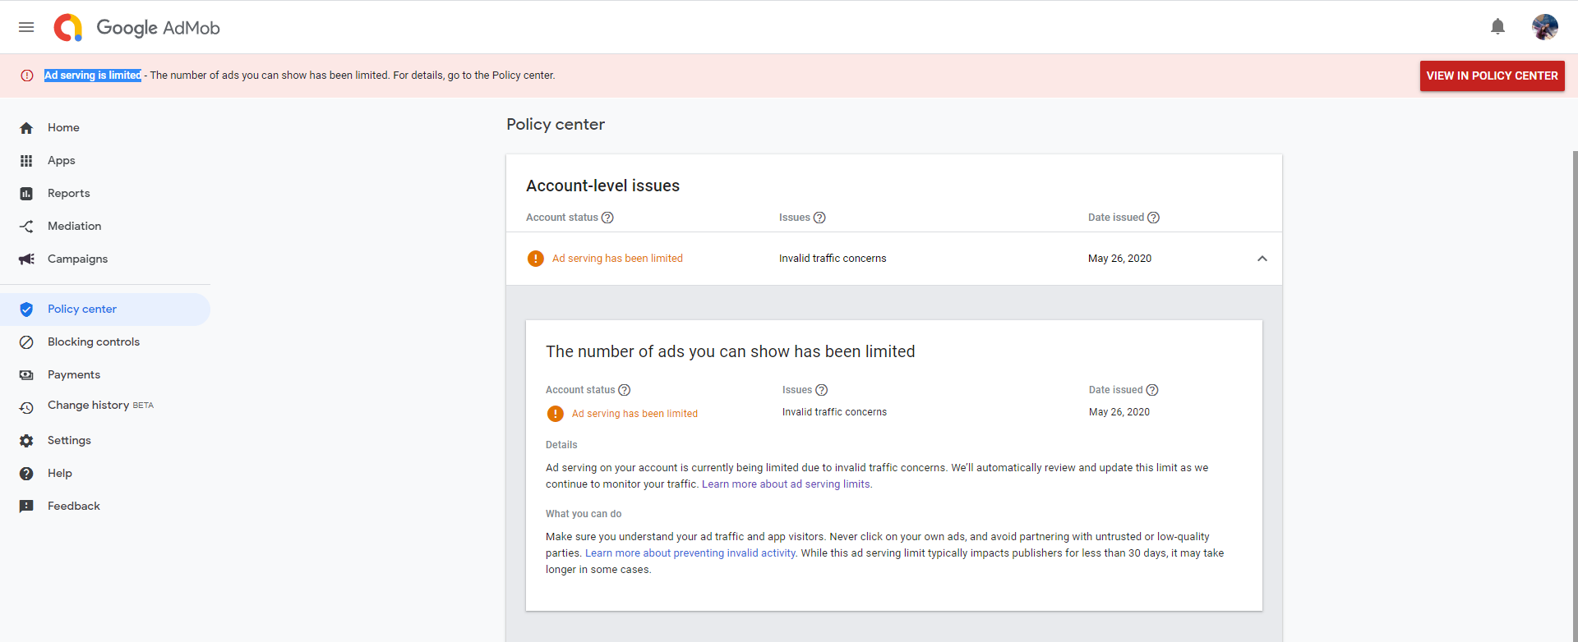Show help for Account status in details card
The height and width of the screenshot is (642, 1578).
pos(625,390)
